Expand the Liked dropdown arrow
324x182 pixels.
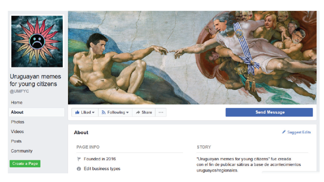pos(93,113)
